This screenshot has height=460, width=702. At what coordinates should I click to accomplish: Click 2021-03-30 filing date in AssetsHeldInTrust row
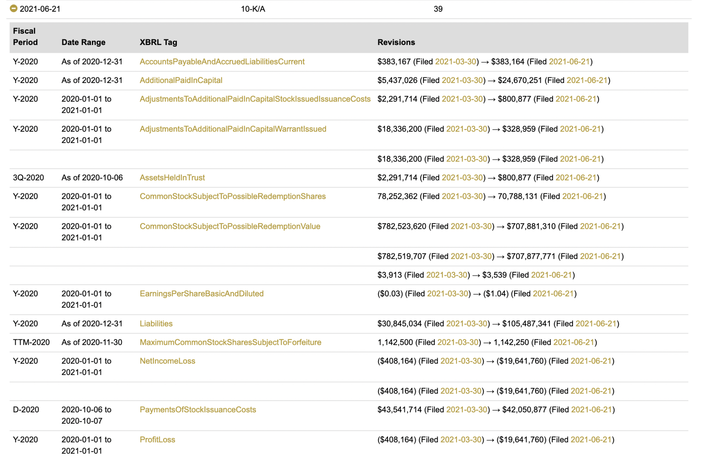tap(462, 178)
